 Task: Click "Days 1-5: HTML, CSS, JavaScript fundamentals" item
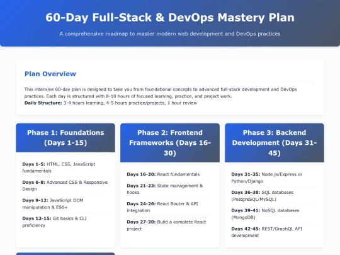[65, 167]
